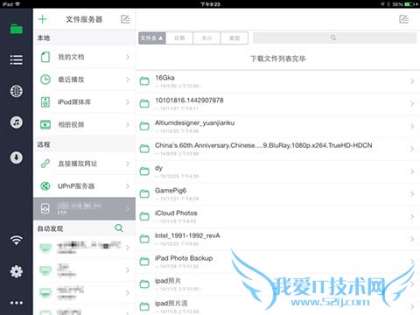Select iPod媒体库 label
420x315 pixels.
coord(74,101)
